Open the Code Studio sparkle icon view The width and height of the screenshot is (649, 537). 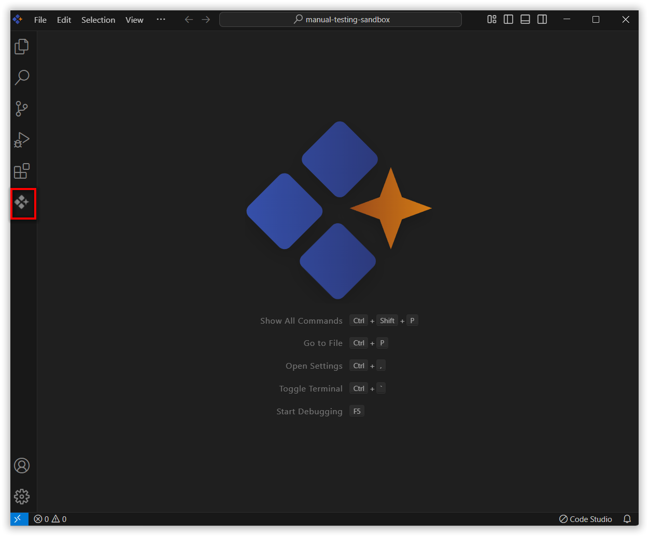coord(22,202)
